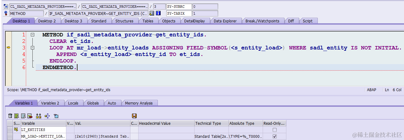Click the LT_ENTITIES variable cell
The width and height of the screenshot is (404, 140).
(x=43, y=130)
